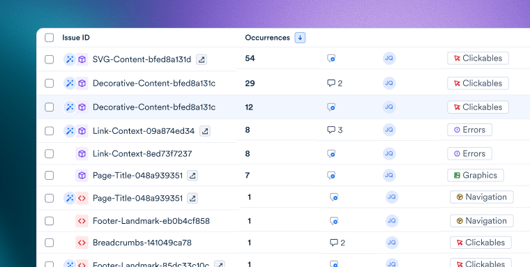The width and height of the screenshot is (530, 267).
Task: Open the 3 comments on Link-Context-09a874ed34
Action: (x=335, y=130)
